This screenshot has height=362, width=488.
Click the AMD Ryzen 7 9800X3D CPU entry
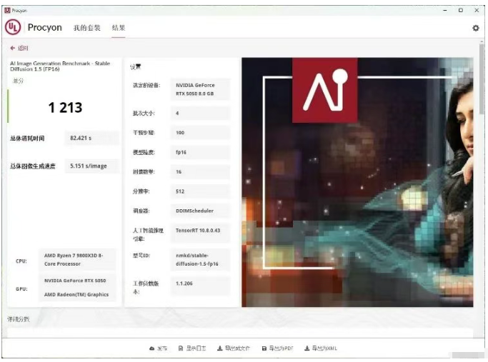(77, 260)
